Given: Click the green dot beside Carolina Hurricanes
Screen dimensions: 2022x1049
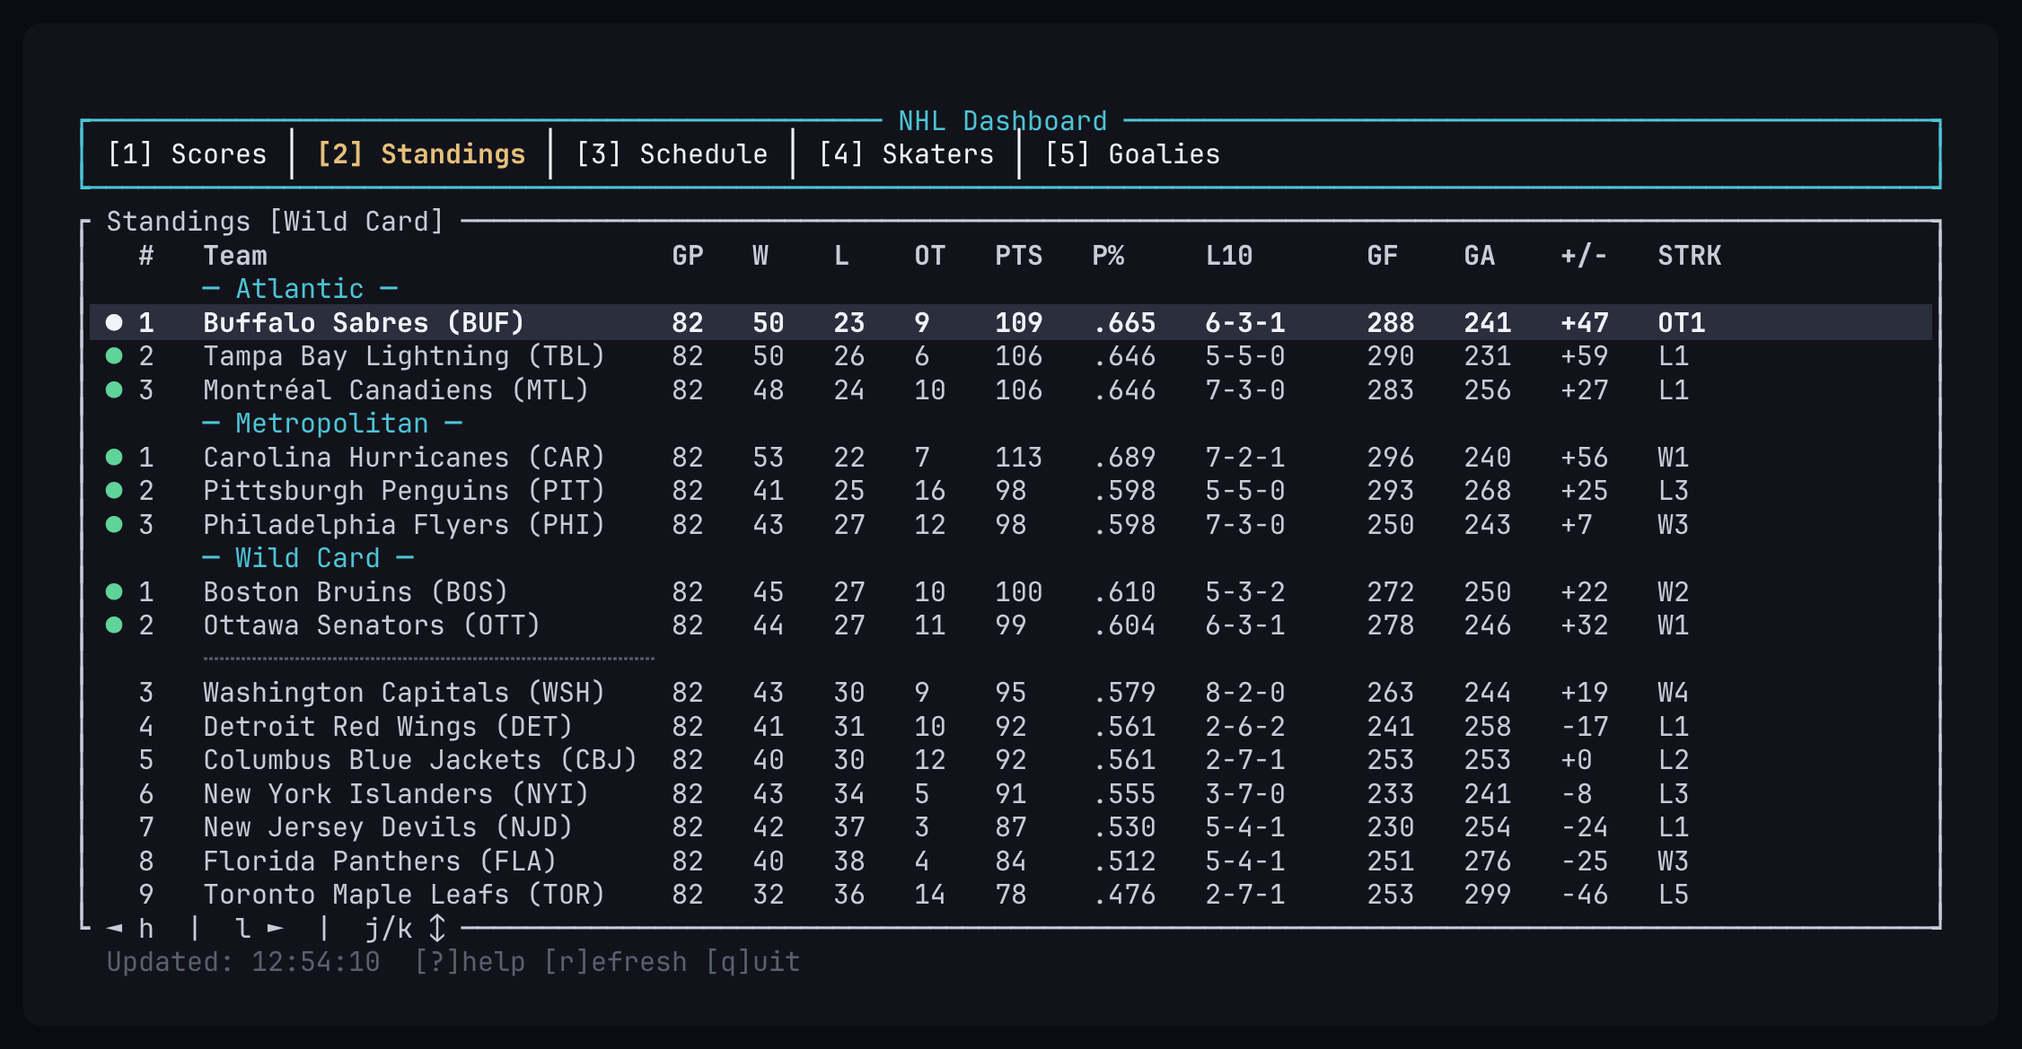Looking at the screenshot, I should 114,458.
